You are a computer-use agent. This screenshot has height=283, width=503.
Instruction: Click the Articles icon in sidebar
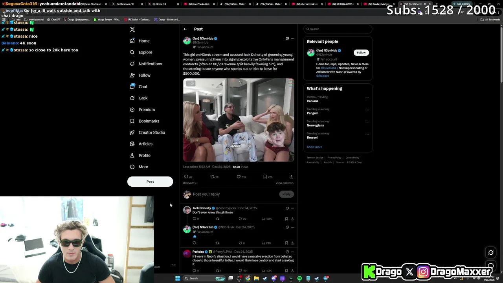pos(132,144)
